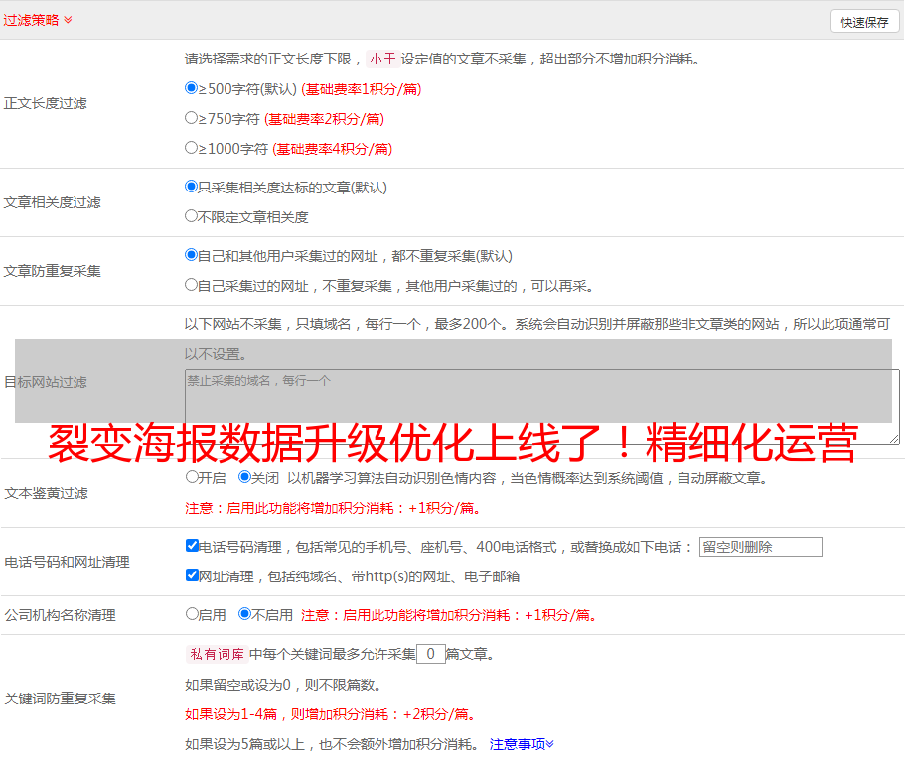Choose 只采集相关度达标的文章 option
Viewport: 906px width, 762px height.
click(x=192, y=187)
